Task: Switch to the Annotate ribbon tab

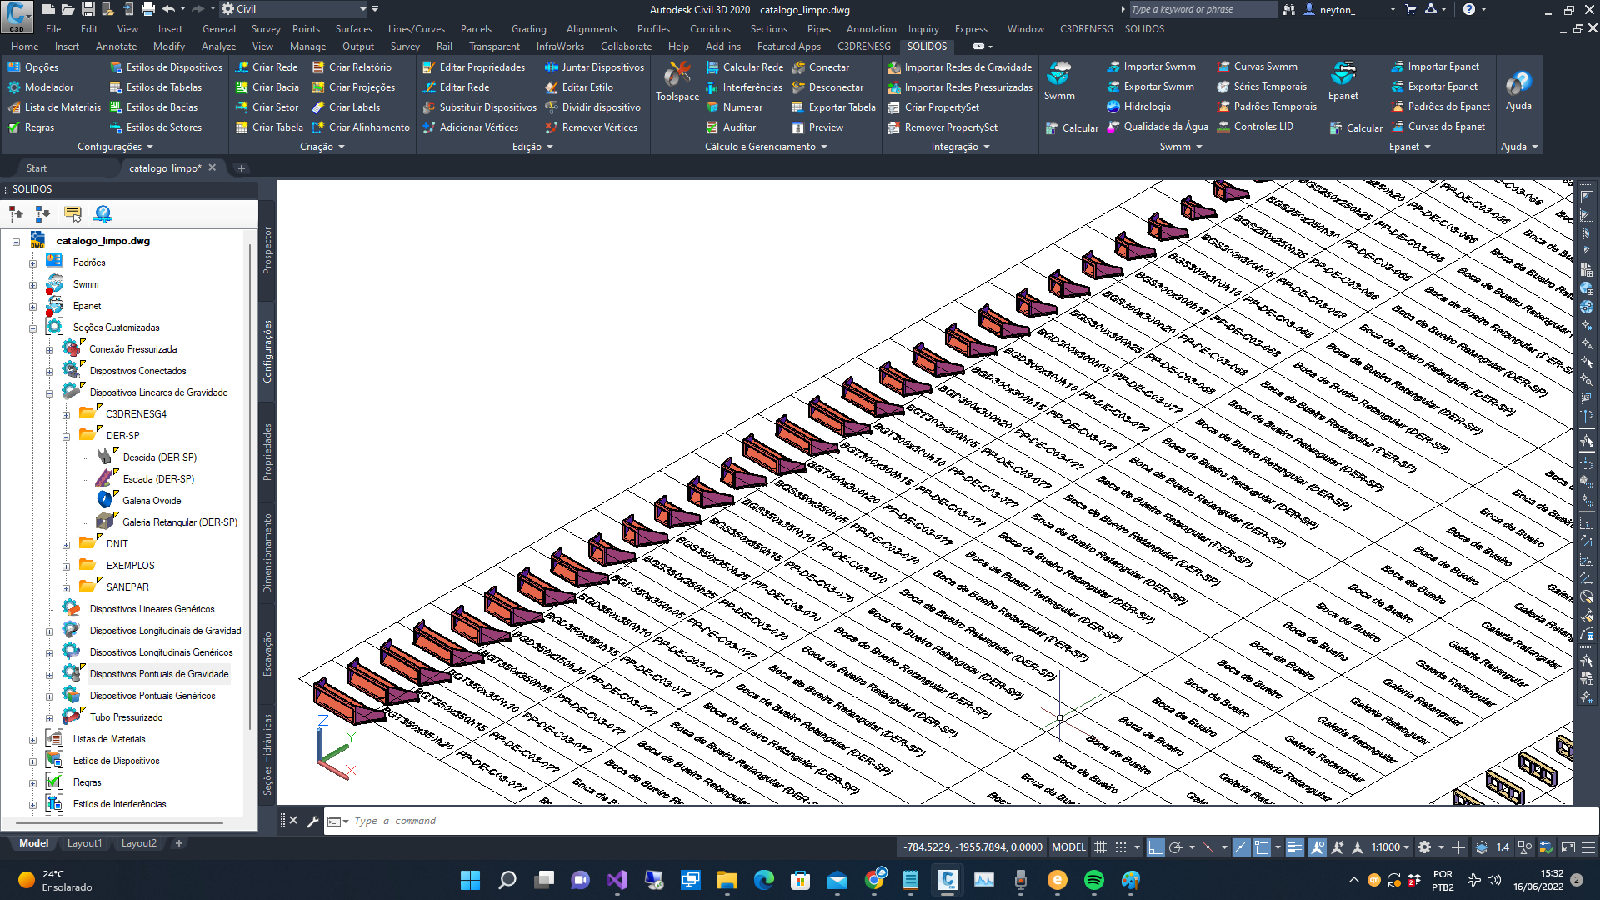Action: click(116, 47)
